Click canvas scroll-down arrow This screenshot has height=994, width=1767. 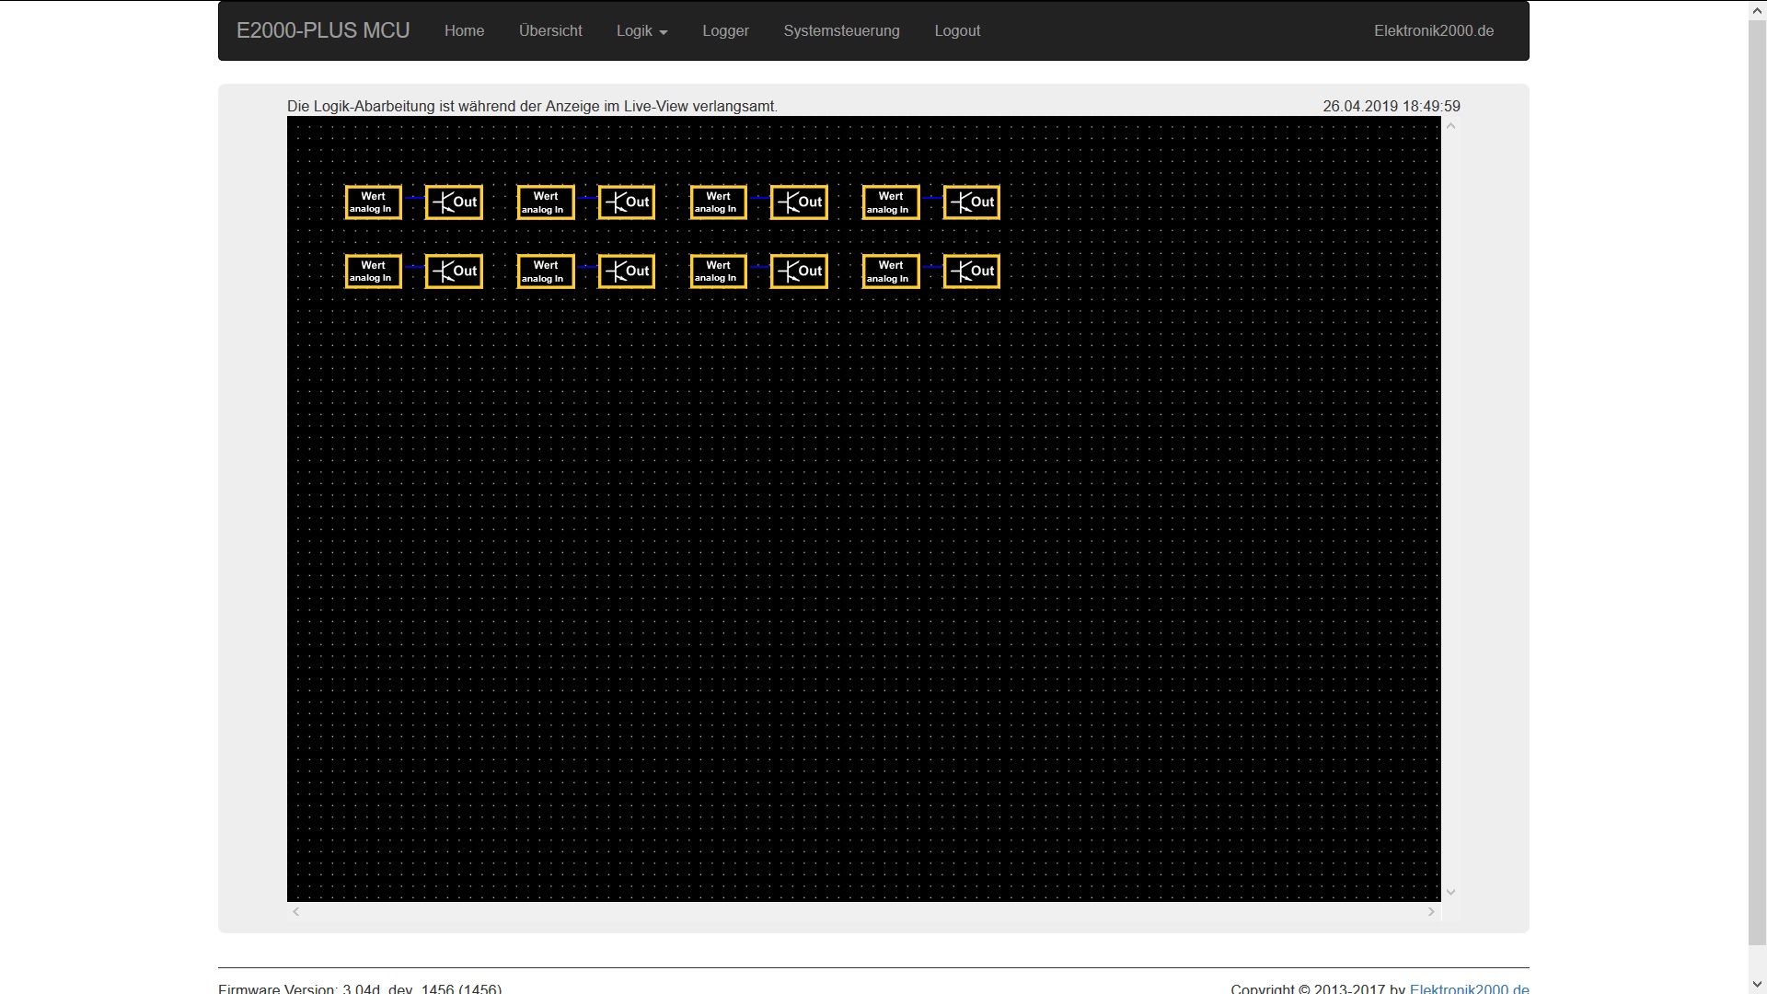[1450, 892]
